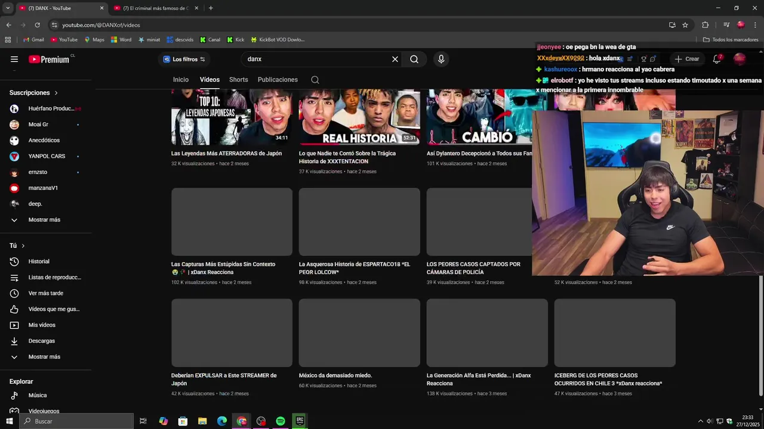Switch to El criminal más famoso tab

(x=155, y=8)
